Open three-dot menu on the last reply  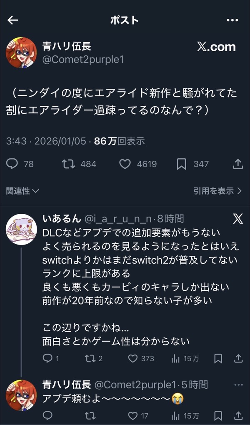238,385
